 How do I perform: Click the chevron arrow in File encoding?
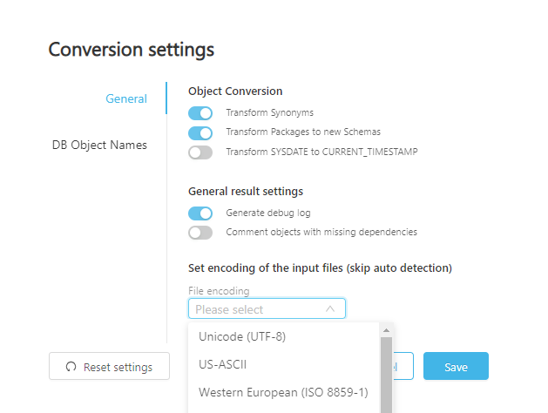(x=330, y=308)
